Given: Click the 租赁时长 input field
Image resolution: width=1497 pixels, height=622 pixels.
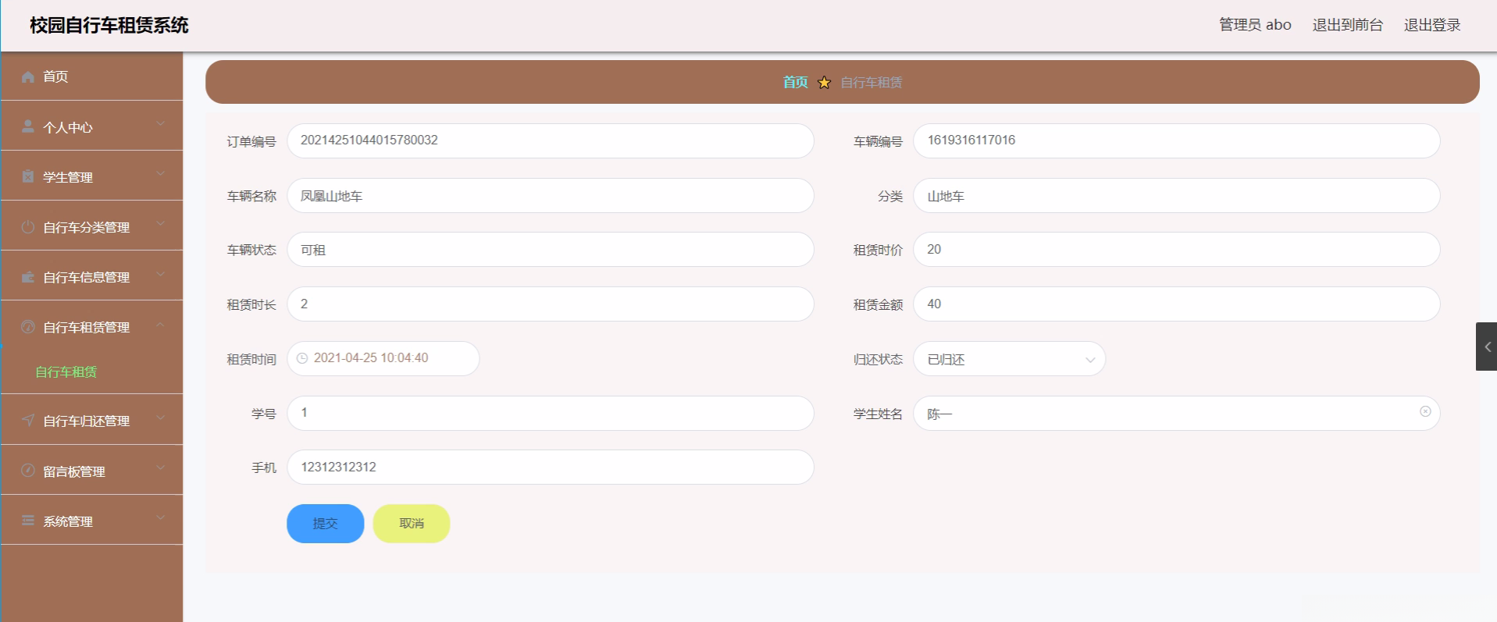Looking at the screenshot, I should click(x=551, y=304).
